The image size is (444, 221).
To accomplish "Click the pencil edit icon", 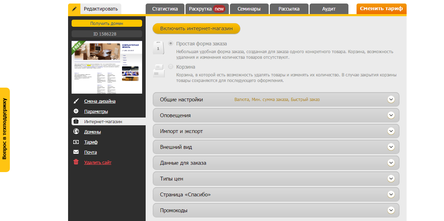I will [x=74, y=9].
